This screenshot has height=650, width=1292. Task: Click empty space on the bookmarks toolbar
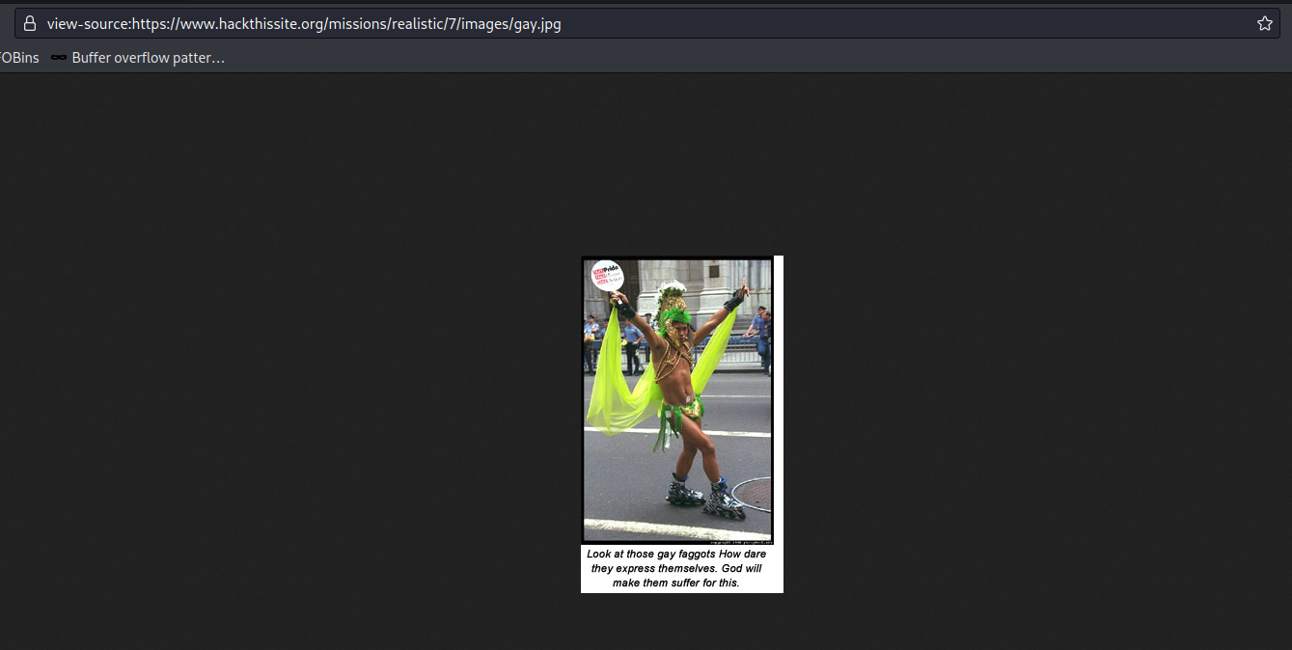tap(675, 58)
